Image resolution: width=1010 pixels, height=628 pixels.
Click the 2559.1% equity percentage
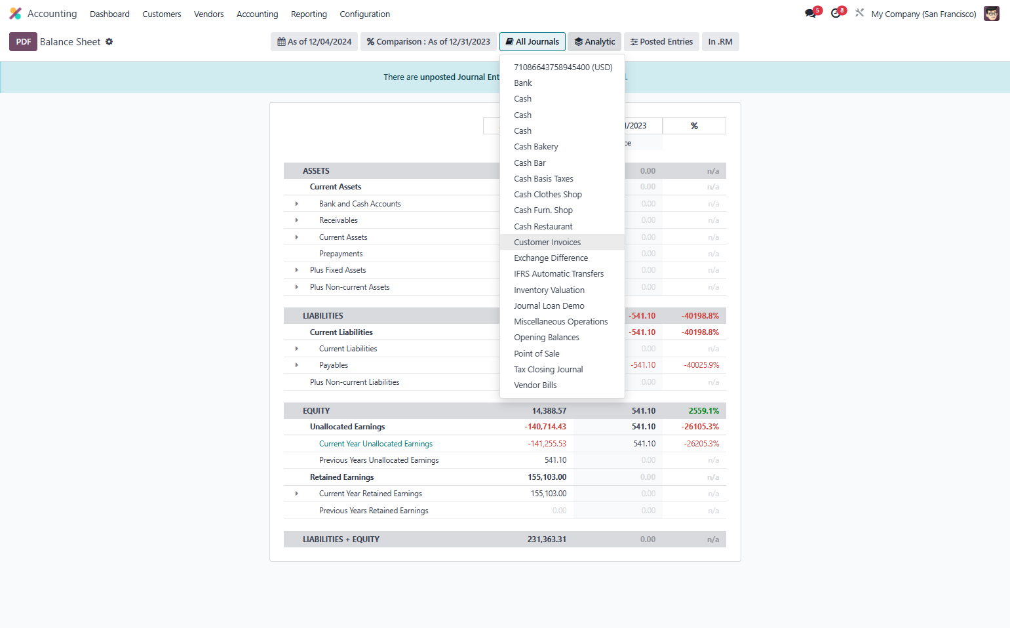point(703,411)
